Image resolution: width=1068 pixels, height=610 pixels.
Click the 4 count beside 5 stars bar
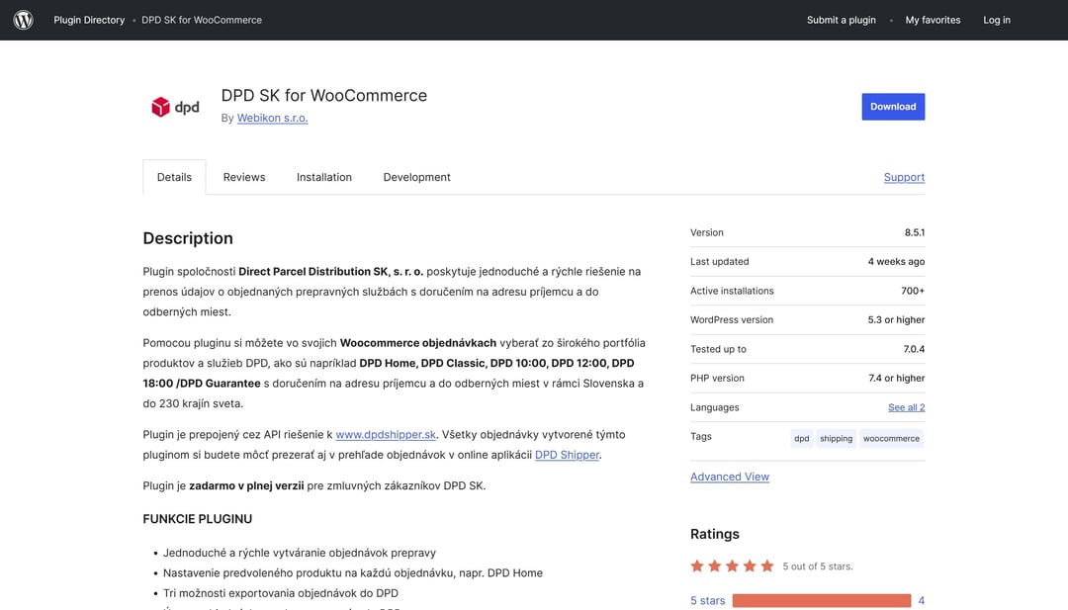[x=921, y=600]
